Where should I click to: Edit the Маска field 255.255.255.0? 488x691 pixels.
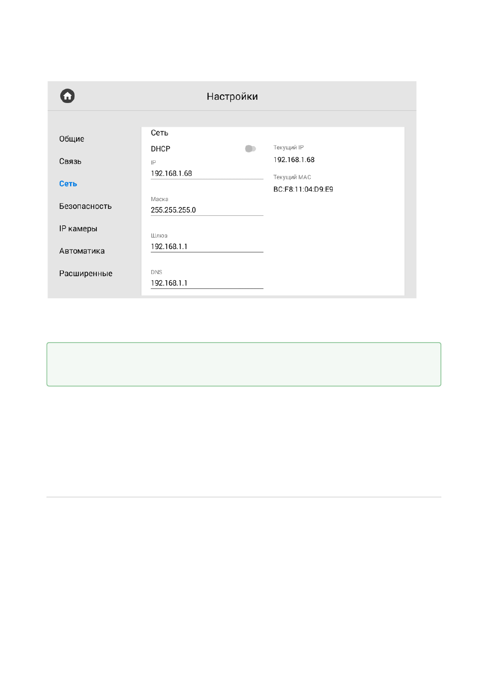point(207,210)
